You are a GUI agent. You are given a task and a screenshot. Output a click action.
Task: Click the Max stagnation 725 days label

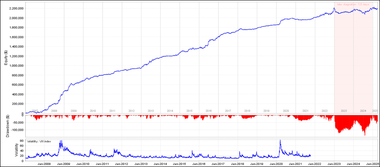coord(353,4)
